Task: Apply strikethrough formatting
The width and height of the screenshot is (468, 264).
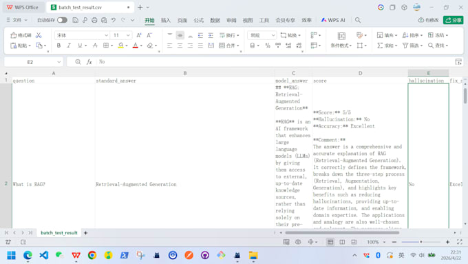Action: click(95, 45)
